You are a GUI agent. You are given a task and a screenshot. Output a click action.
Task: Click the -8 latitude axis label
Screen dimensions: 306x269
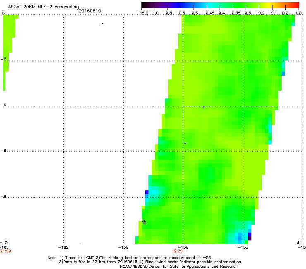(3, 197)
